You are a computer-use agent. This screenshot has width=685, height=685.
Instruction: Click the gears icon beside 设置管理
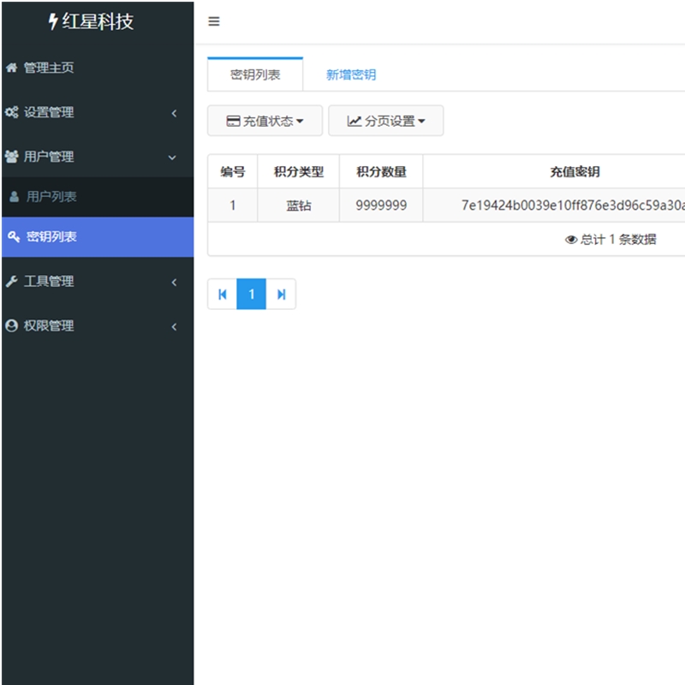[12, 112]
